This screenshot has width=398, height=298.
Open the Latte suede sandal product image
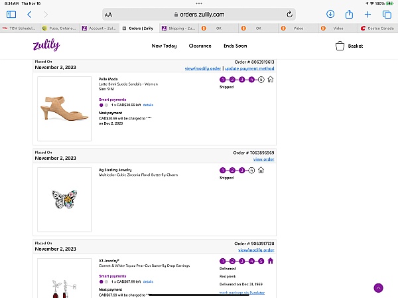(x=64, y=109)
